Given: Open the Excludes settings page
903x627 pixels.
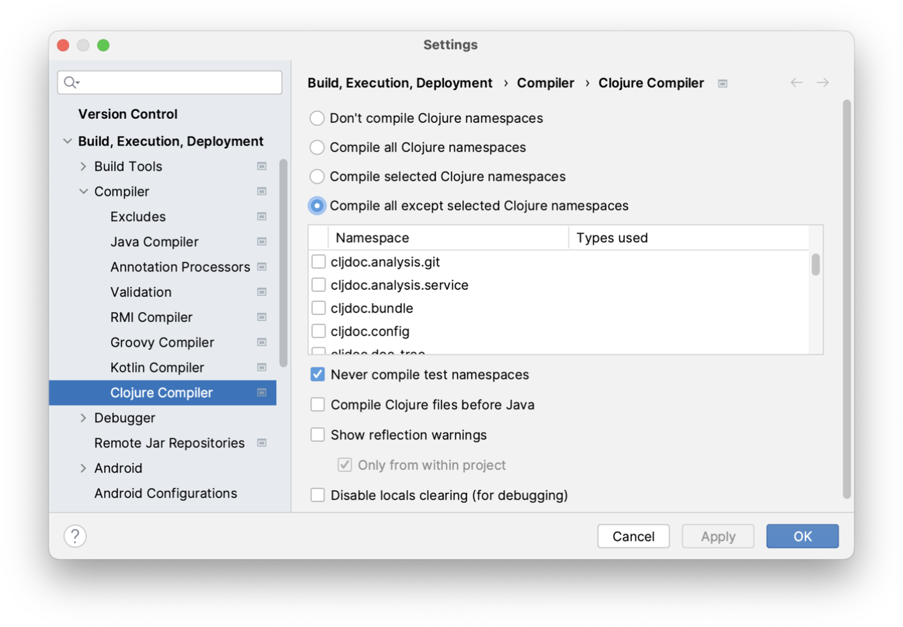Looking at the screenshot, I should [x=138, y=217].
